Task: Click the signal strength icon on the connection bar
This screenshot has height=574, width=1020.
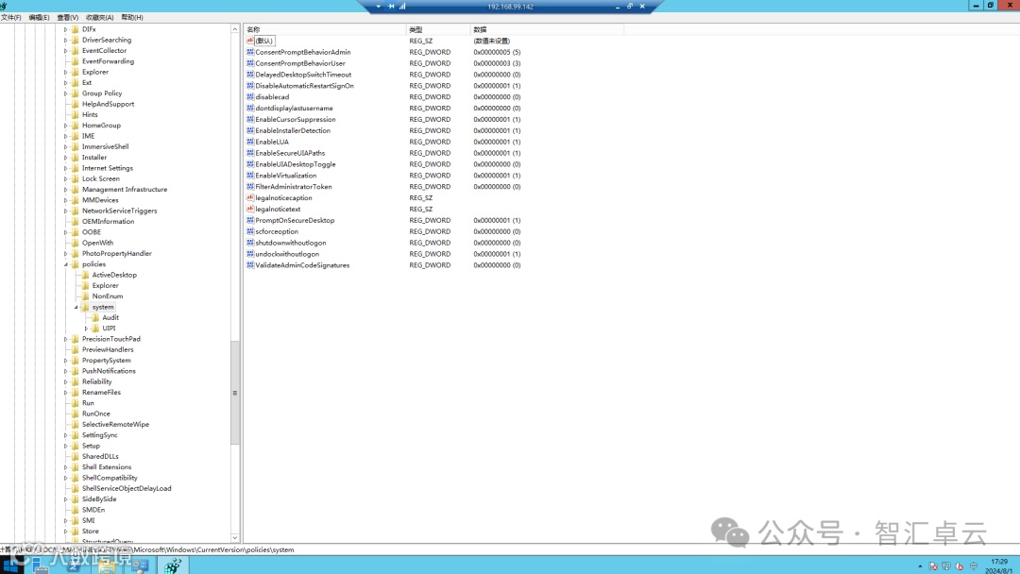Action: click(402, 6)
